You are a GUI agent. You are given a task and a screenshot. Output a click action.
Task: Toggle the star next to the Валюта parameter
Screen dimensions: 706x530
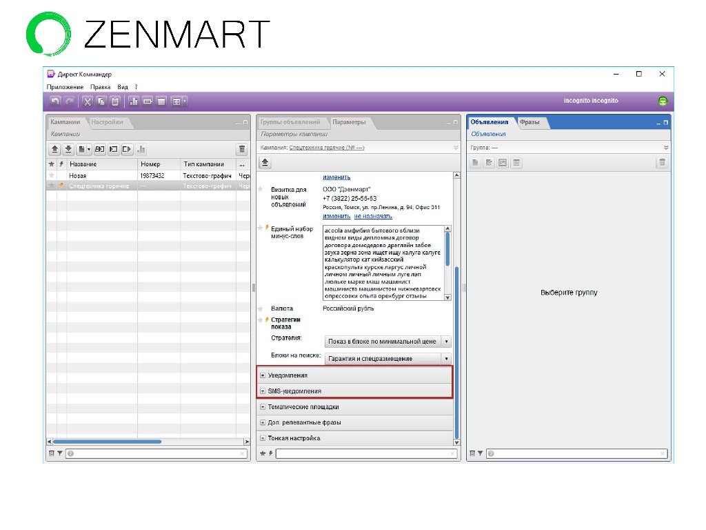tap(260, 308)
